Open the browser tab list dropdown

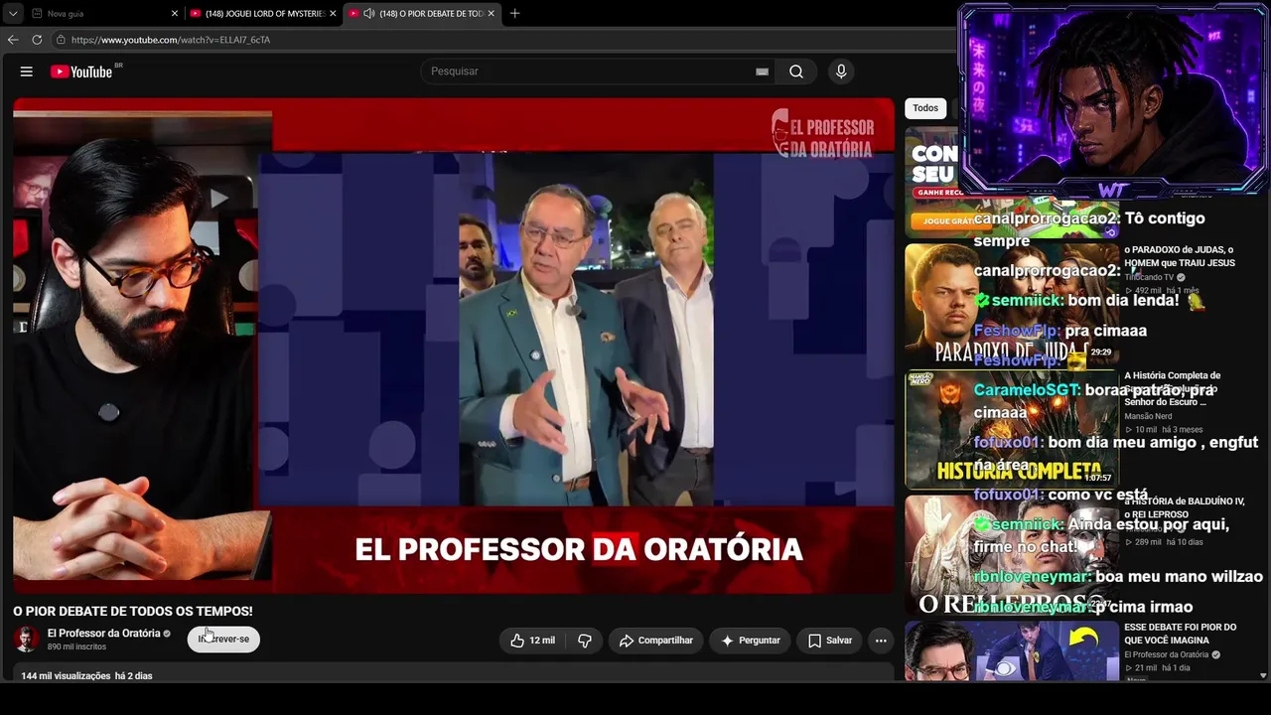(13, 14)
